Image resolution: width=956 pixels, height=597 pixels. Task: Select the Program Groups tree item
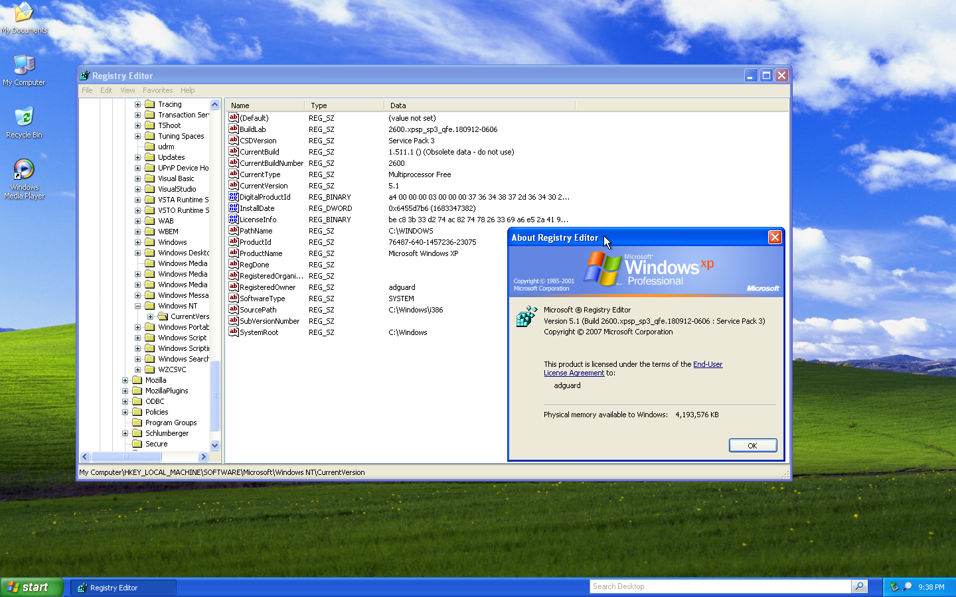point(171,423)
